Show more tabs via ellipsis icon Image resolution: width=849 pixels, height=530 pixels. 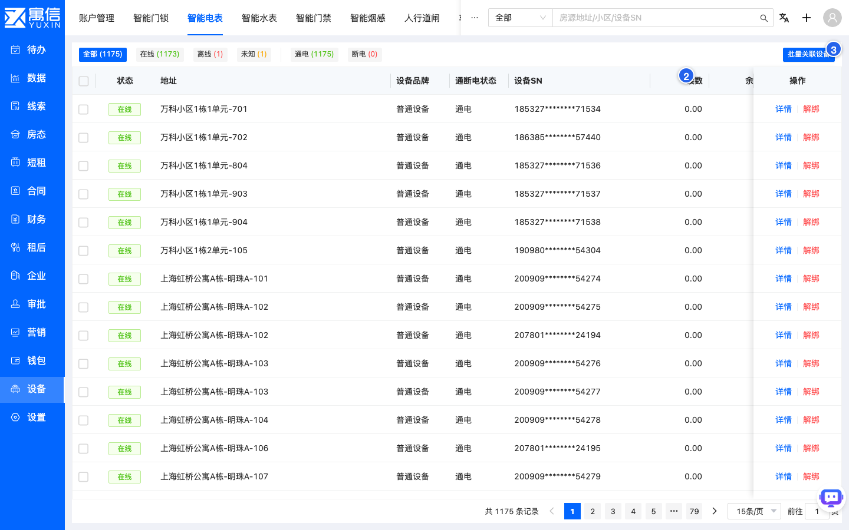tap(475, 18)
